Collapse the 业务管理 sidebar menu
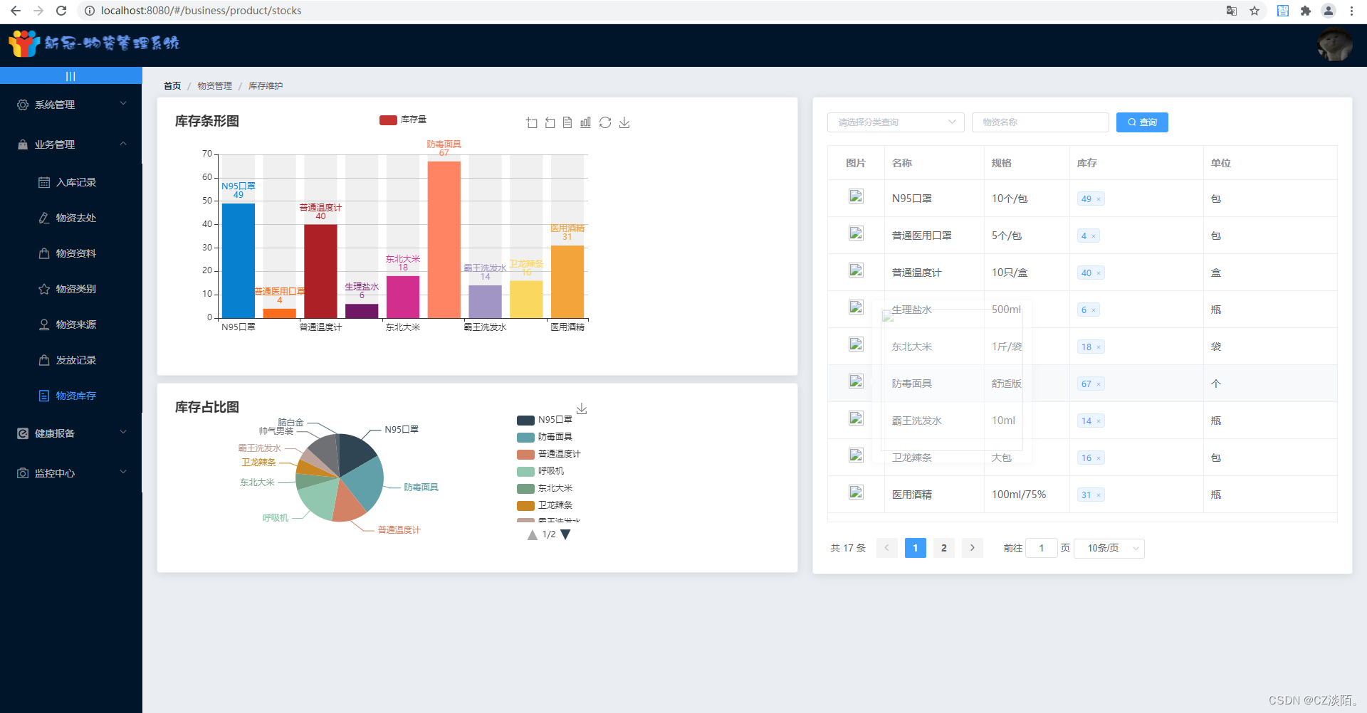The image size is (1367, 713). coord(71,144)
